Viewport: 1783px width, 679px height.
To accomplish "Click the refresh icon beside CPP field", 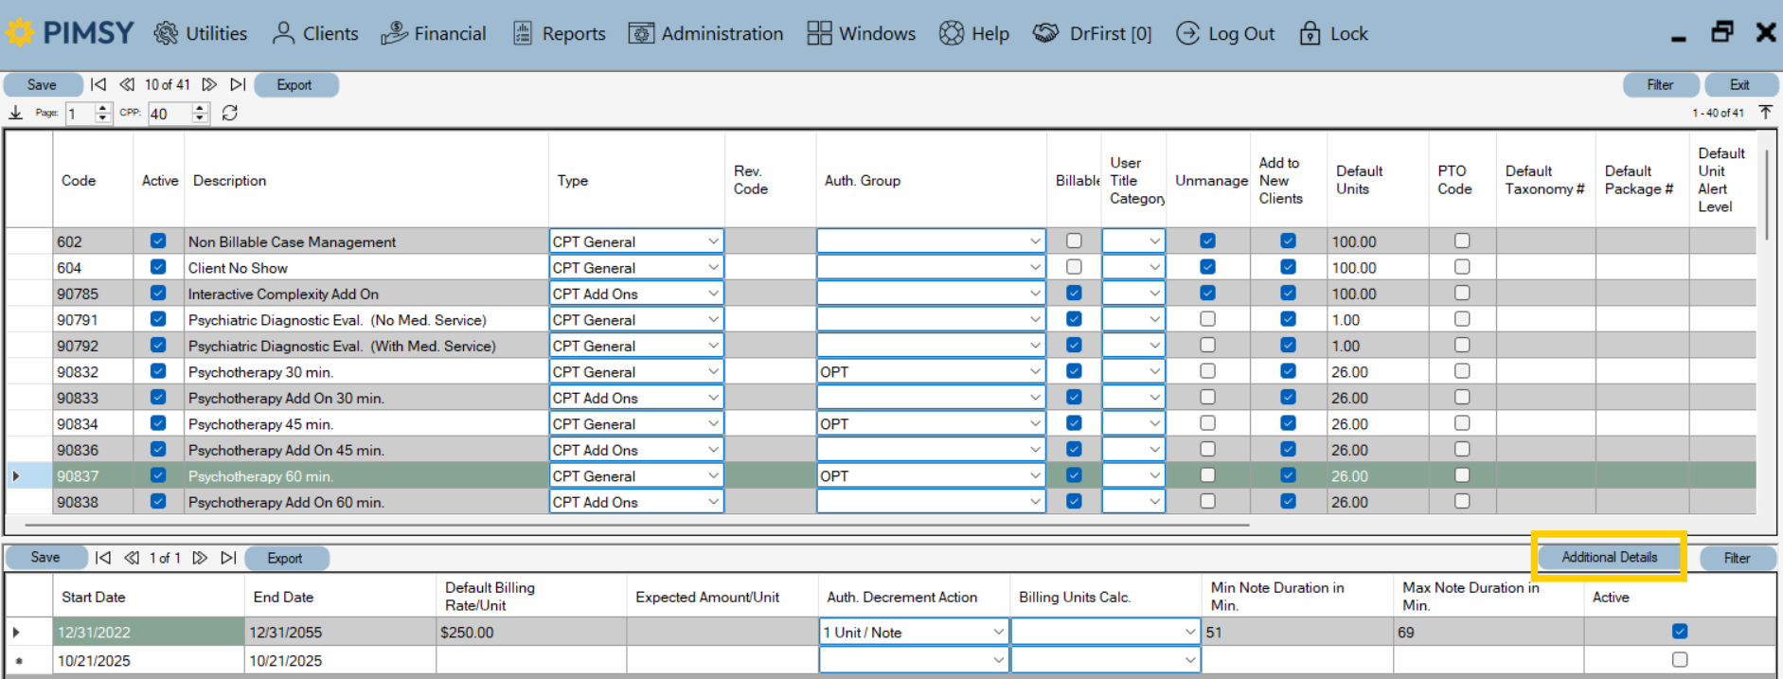I will pos(229,114).
